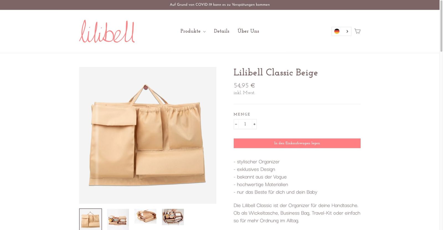Open the Über Uns page
Image resolution: width=443 pixels, height=230 pixels.
(248, 31)
